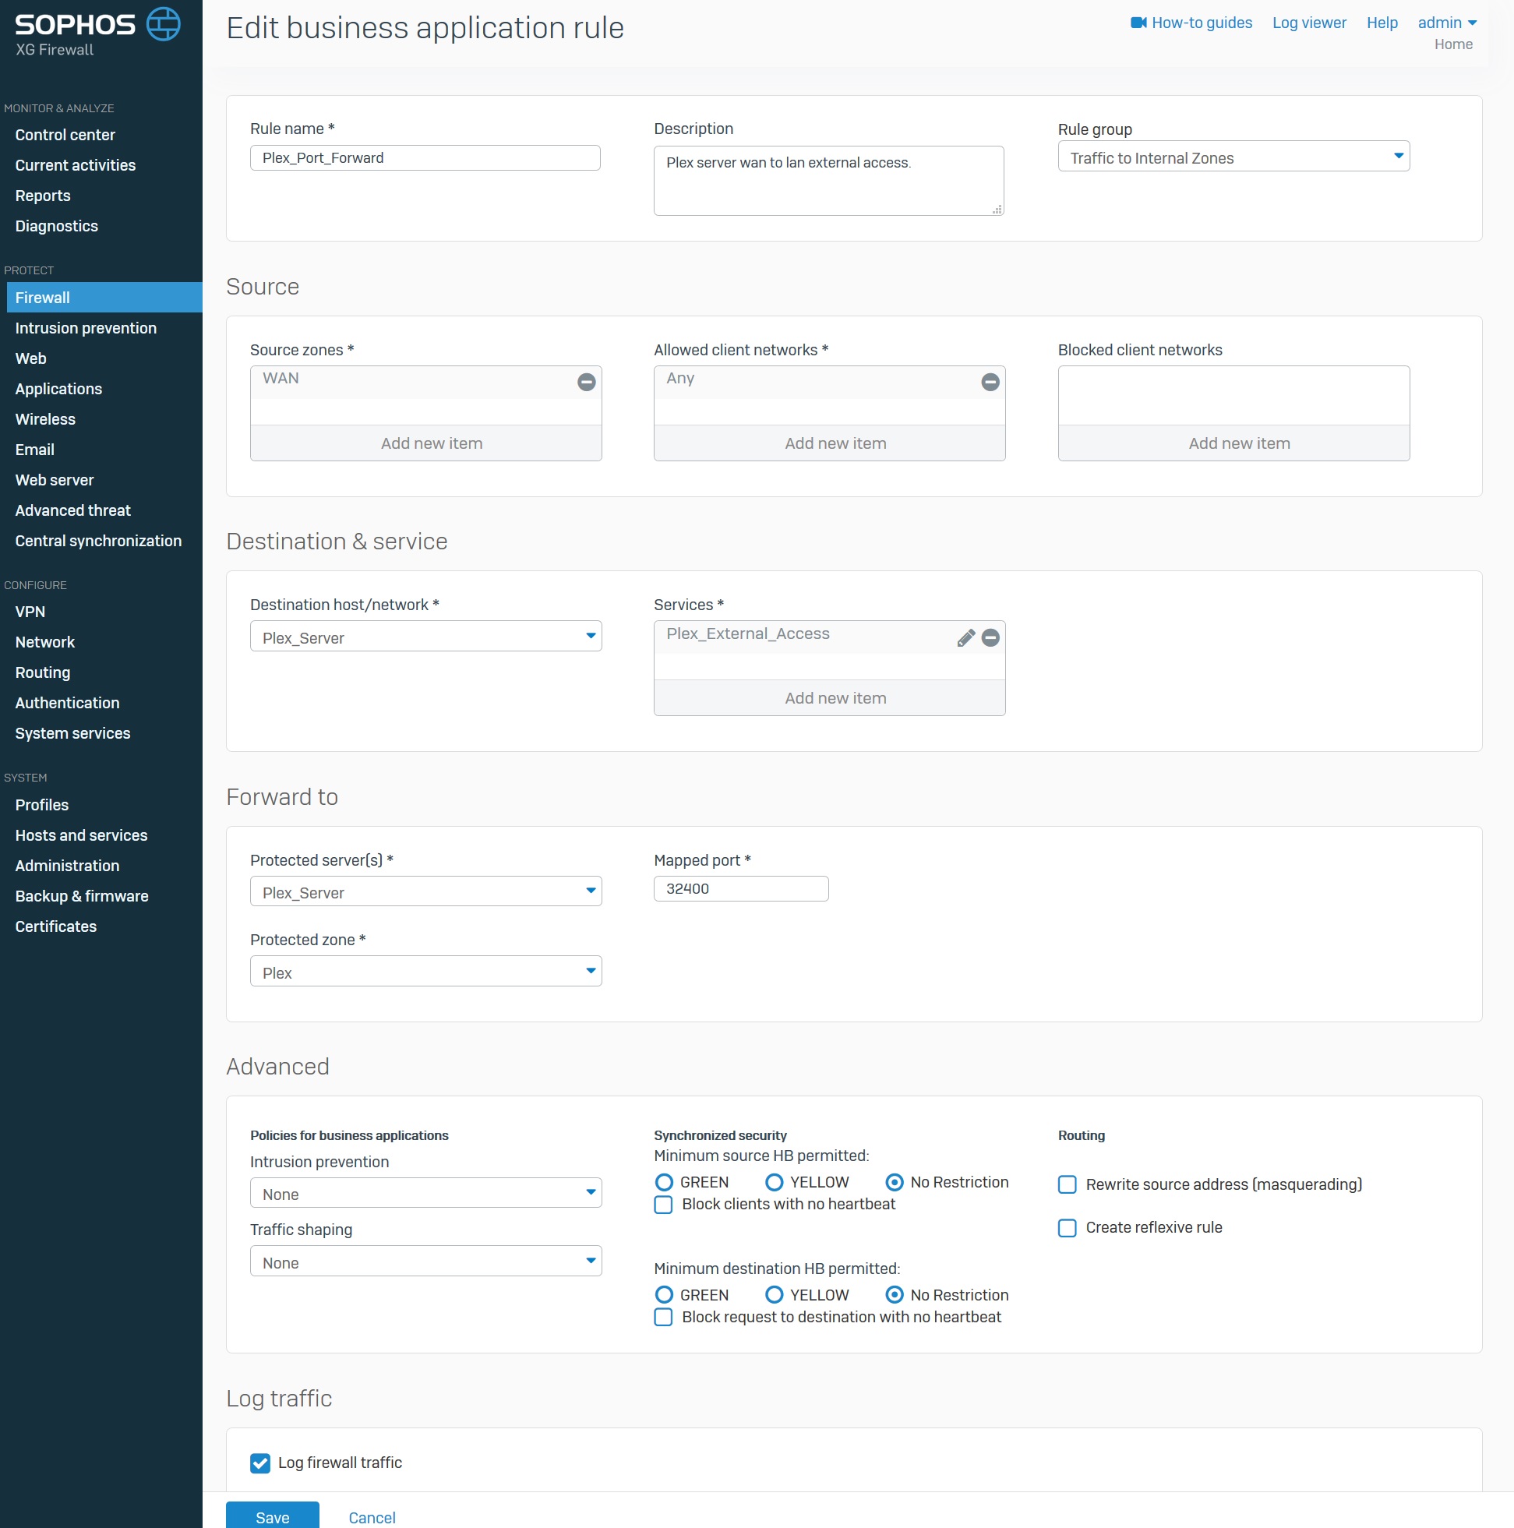Click the Sophos globe logo
This screenshot has width=1514, height=1528.
point(163,23)
